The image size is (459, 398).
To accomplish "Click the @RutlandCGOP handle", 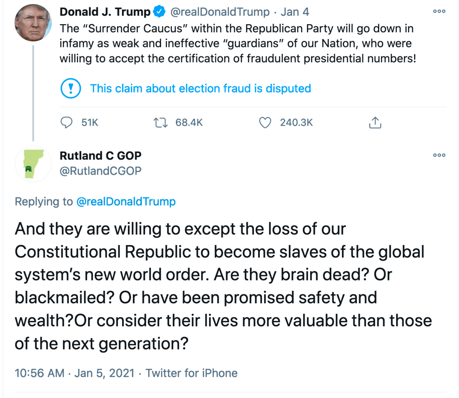I will pos(101,171).
